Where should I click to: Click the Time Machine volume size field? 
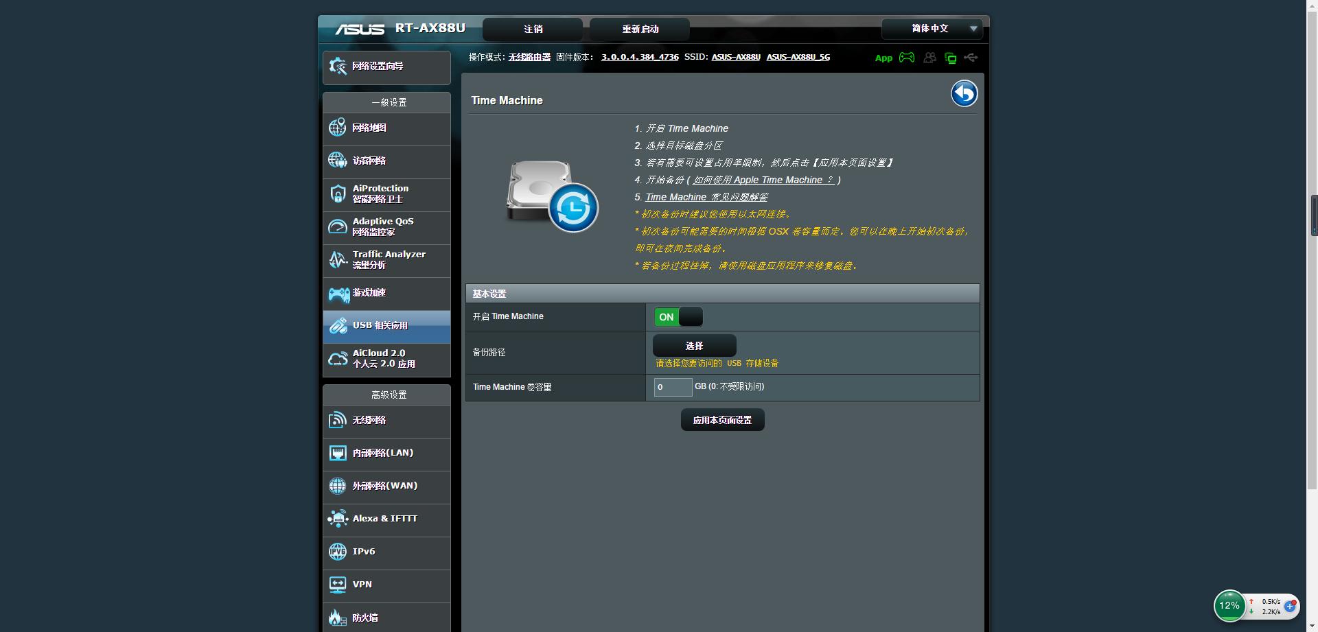point(673,387)
